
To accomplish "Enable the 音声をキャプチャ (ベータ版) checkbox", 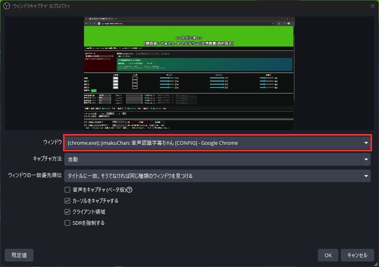I will tap(67, 190).
